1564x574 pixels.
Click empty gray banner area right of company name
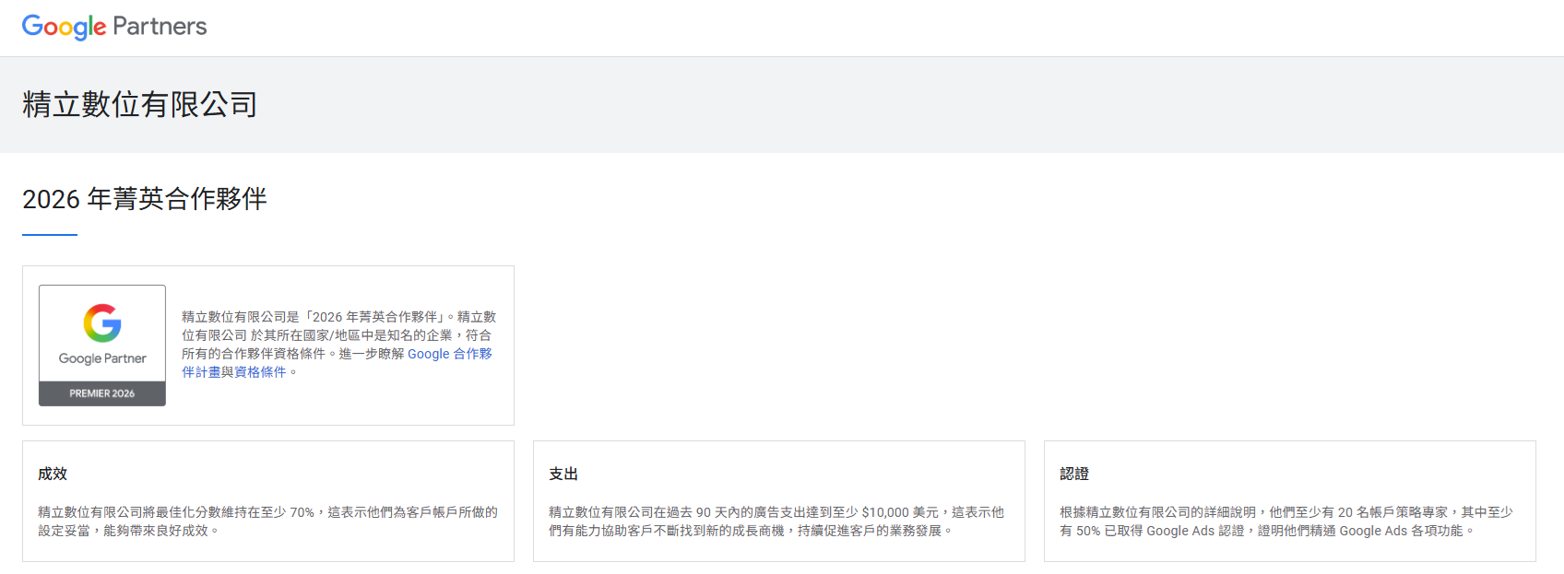(x=922, y=104)
